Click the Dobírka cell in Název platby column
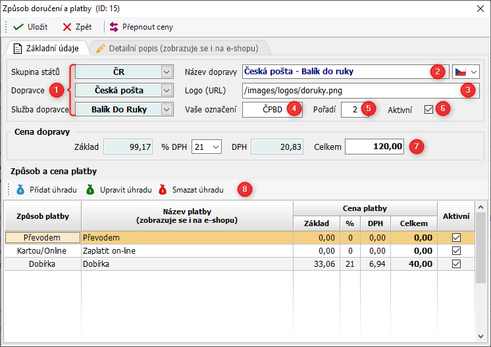 click(187, 264)
